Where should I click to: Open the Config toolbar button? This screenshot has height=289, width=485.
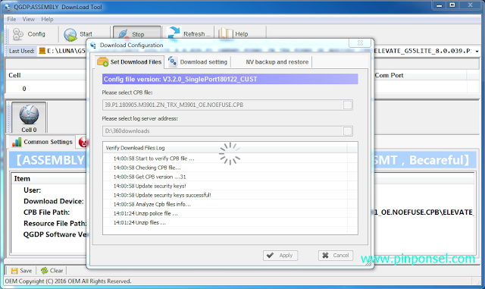pyautogui.click(x=29, y=34)
